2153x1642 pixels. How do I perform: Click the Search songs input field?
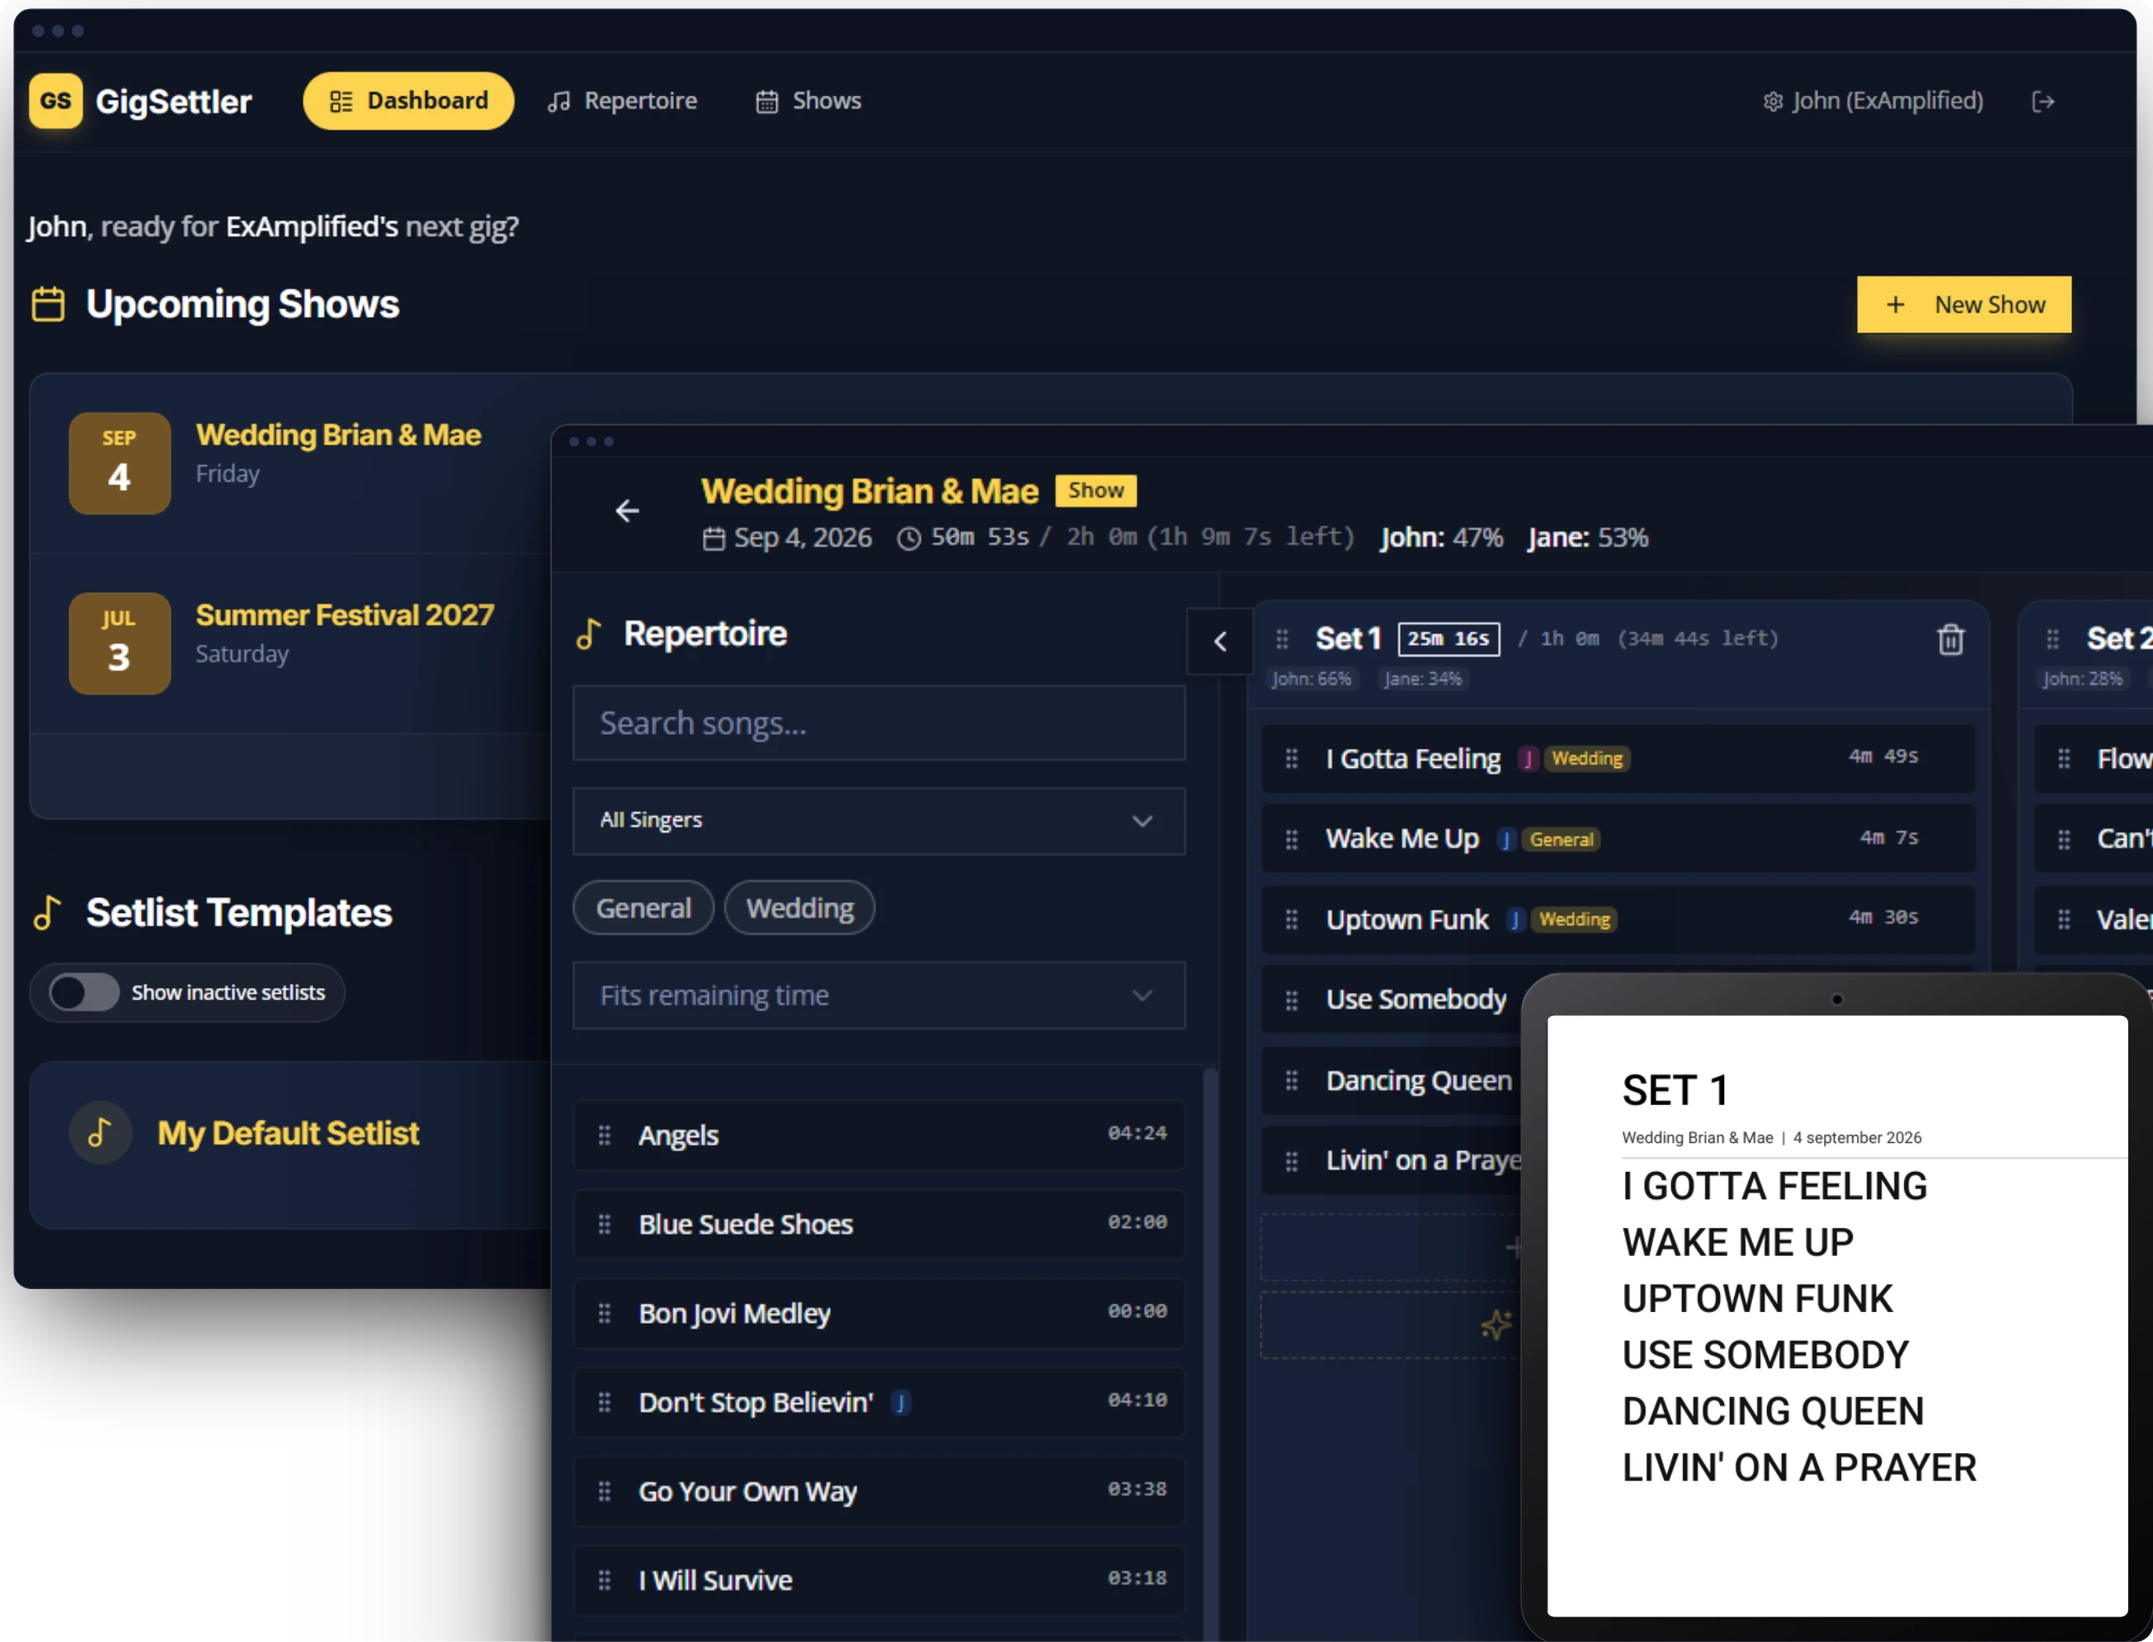tap(878, 723)
